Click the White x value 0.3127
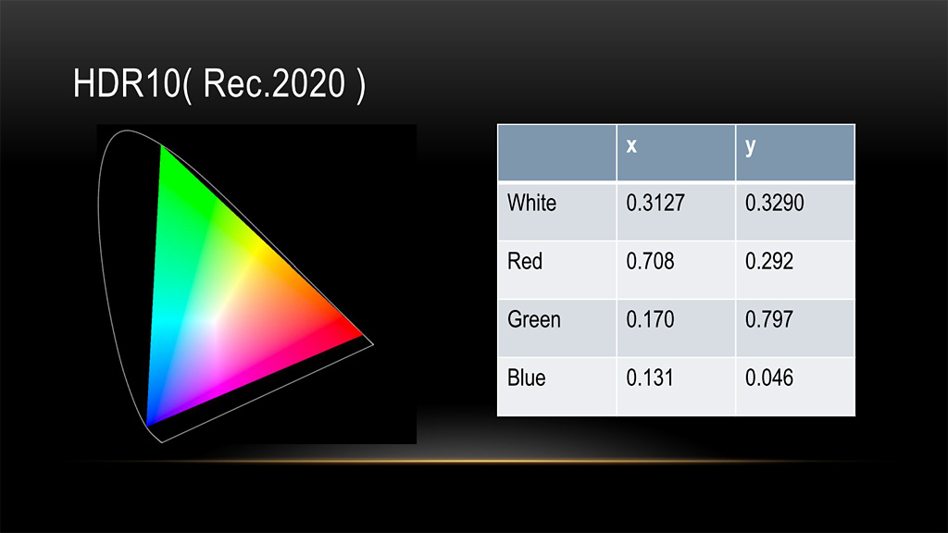This screenshot has width=948, height=533. tap(655, 203)
